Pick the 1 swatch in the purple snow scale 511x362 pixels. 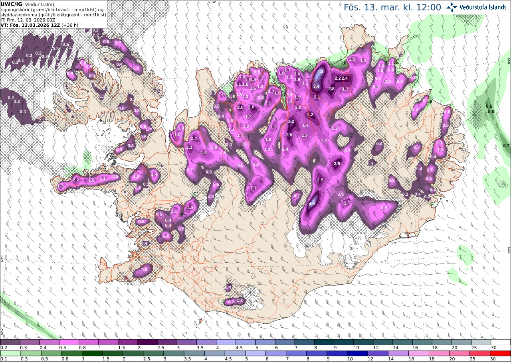tap(108, 342)
